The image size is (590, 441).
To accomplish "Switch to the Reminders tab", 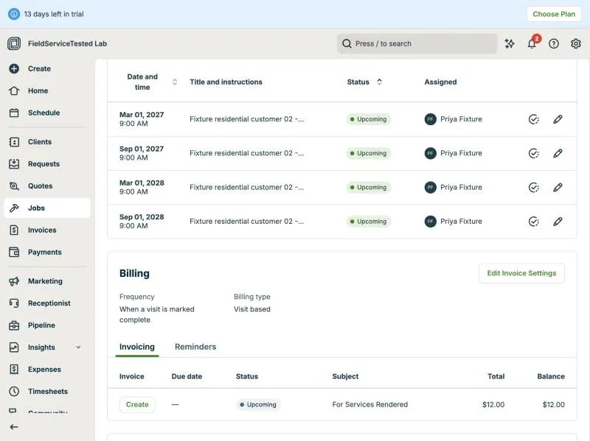I will click(195, 347).
